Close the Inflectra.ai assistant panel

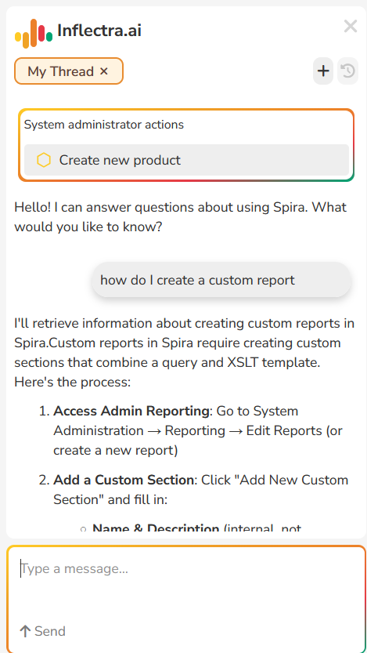(351, 26)
